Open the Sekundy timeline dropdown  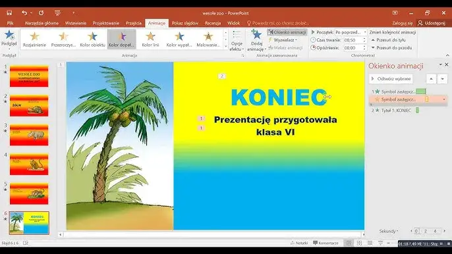pyautogui.click(x=389, y=231)
